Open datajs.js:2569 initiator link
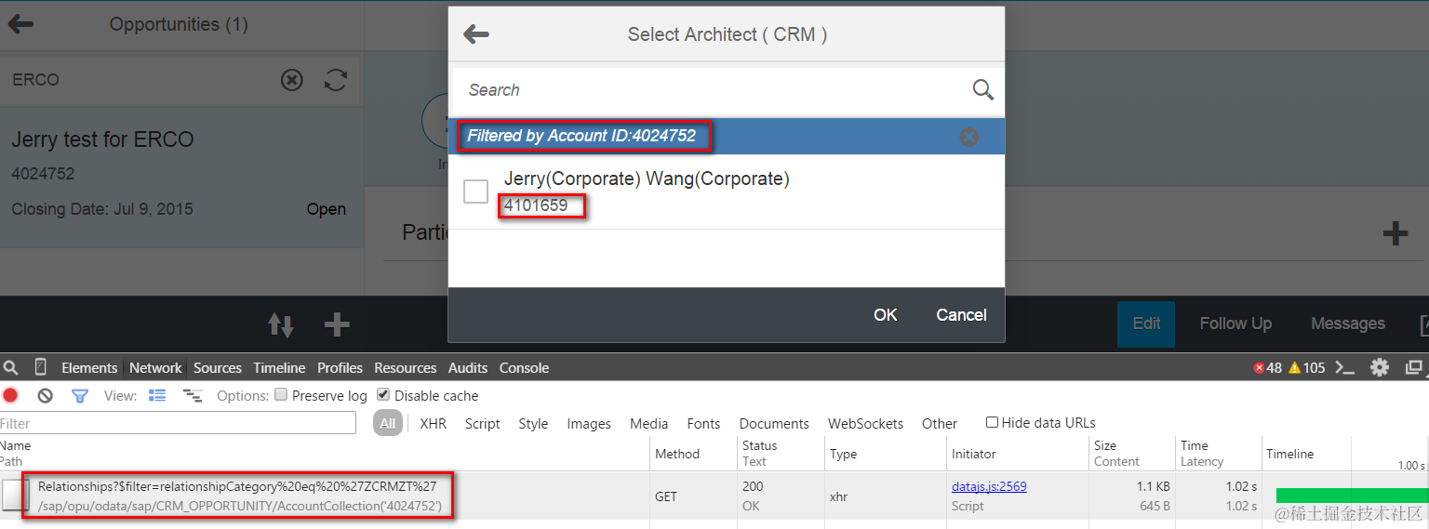The image size is (1429, 529). pyautogui.click(x=989, y=486)
